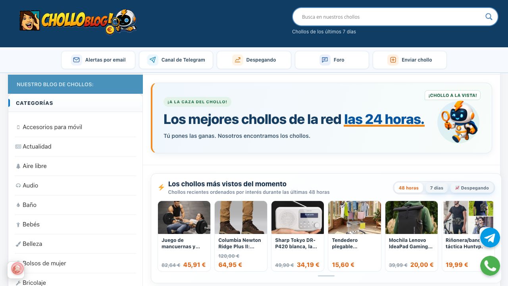Click the carousel scroll indicator bar

326,276
